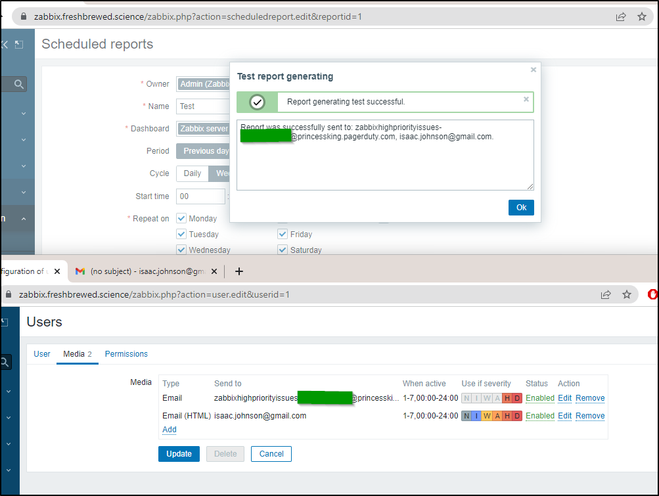Toggle Monday repeat checkbox
The width and height of the screenshot is (659, 496).
tap(181, 218)
